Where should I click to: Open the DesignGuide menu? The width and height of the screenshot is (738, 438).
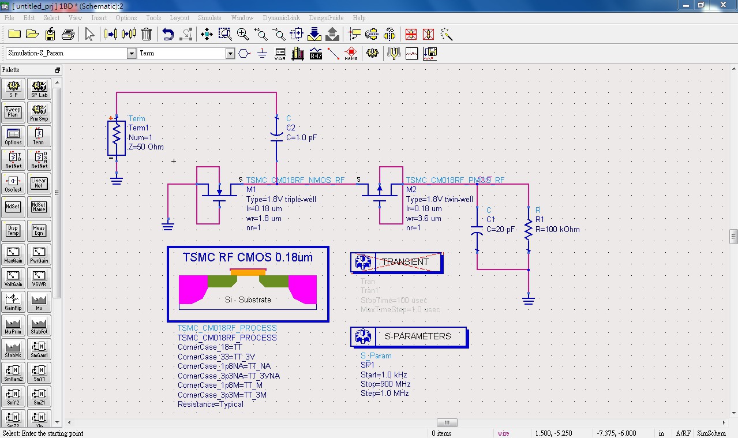click(x=326, y=18)
